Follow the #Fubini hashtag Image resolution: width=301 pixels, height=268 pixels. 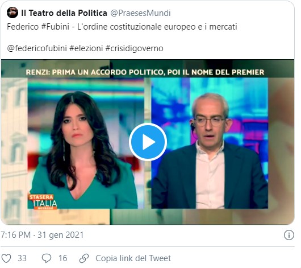[x=55, y=27]
